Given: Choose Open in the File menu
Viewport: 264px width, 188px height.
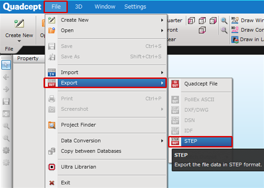Looking at the screenshot, I should [x=106, y=30].
